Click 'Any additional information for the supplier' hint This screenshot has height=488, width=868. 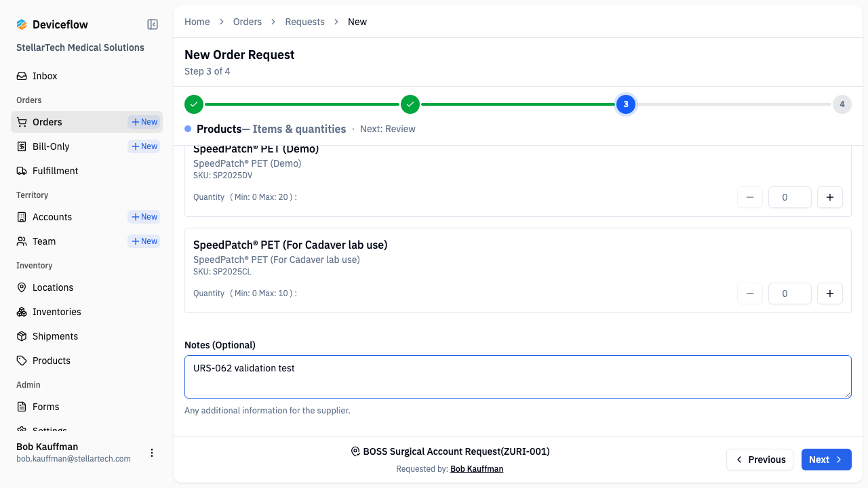coord(267,411)
